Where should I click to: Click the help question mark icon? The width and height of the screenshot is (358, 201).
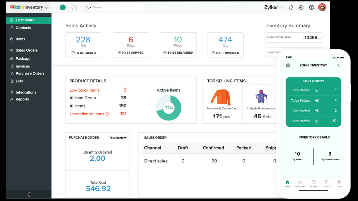pyautogui.click(x=311, y=8)
